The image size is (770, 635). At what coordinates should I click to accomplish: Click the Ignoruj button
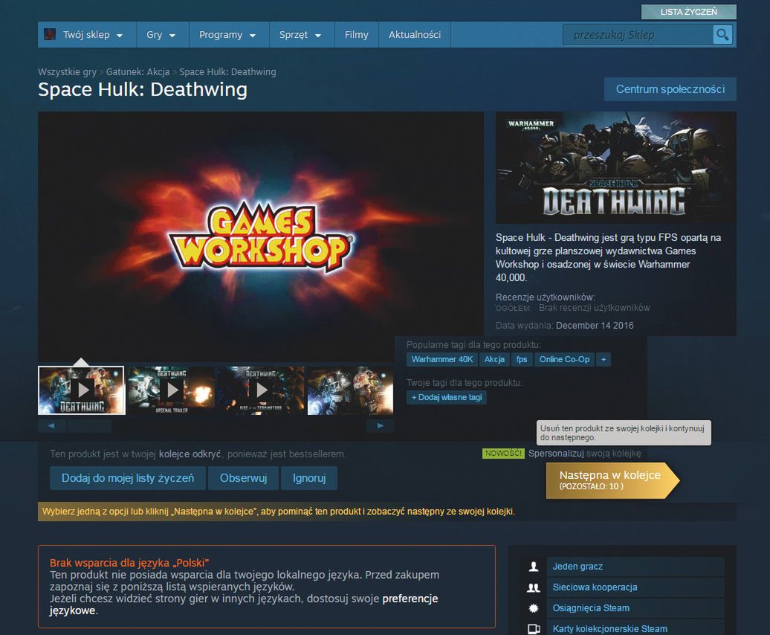tap(309, 478)
